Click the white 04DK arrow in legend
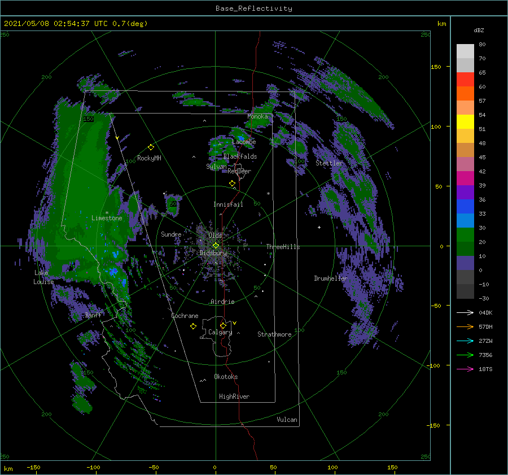 pos(465,312)
